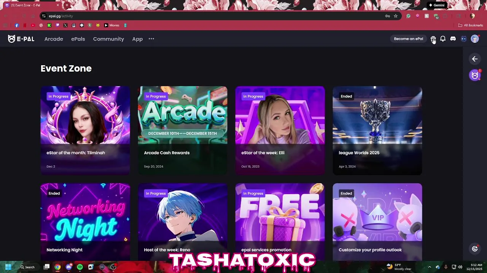
Task: Open the user profile avatar menu
Action: [475, 39]
